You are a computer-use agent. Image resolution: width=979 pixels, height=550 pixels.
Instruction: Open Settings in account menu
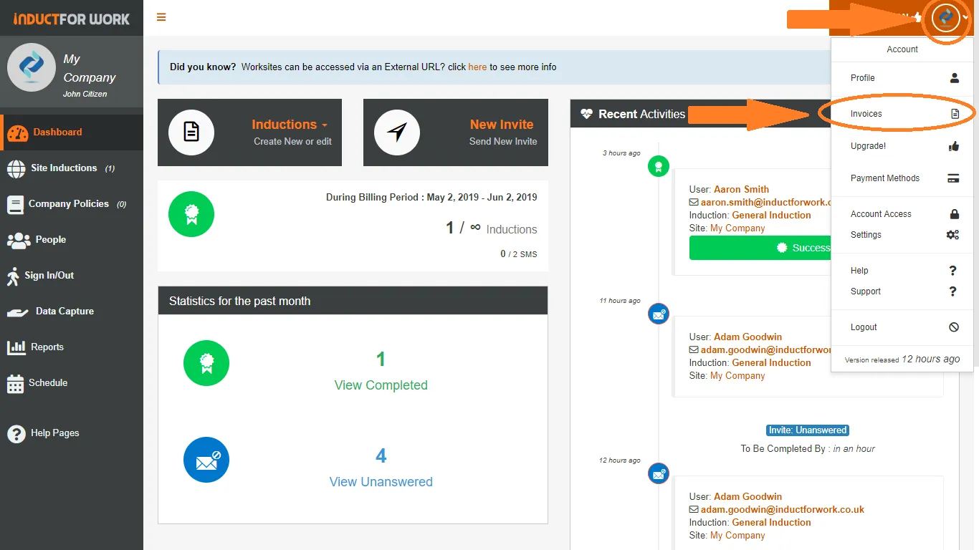point(902,235)
